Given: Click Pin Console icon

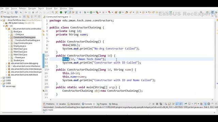Looking at the screenshot, I should point(185,104).
